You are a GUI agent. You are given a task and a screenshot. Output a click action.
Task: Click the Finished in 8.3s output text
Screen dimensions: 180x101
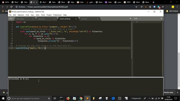pyautogui.click(x=19, y=79)
